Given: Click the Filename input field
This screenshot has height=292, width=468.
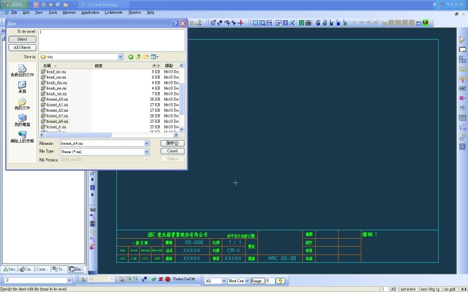Looking at the screenshot, I should [x=102, y=143].
